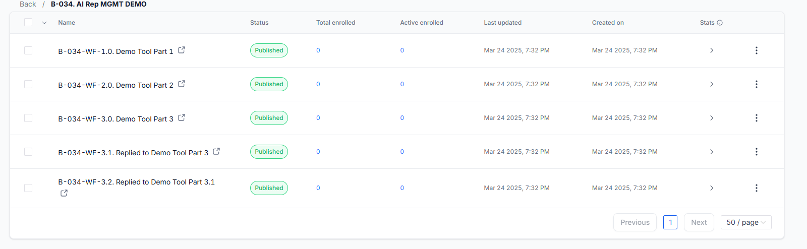Open three-dot menu for B-034-WF-3.1 row
Screen dimensions: 807x249
pyautogui.click(x=756, y=152)
